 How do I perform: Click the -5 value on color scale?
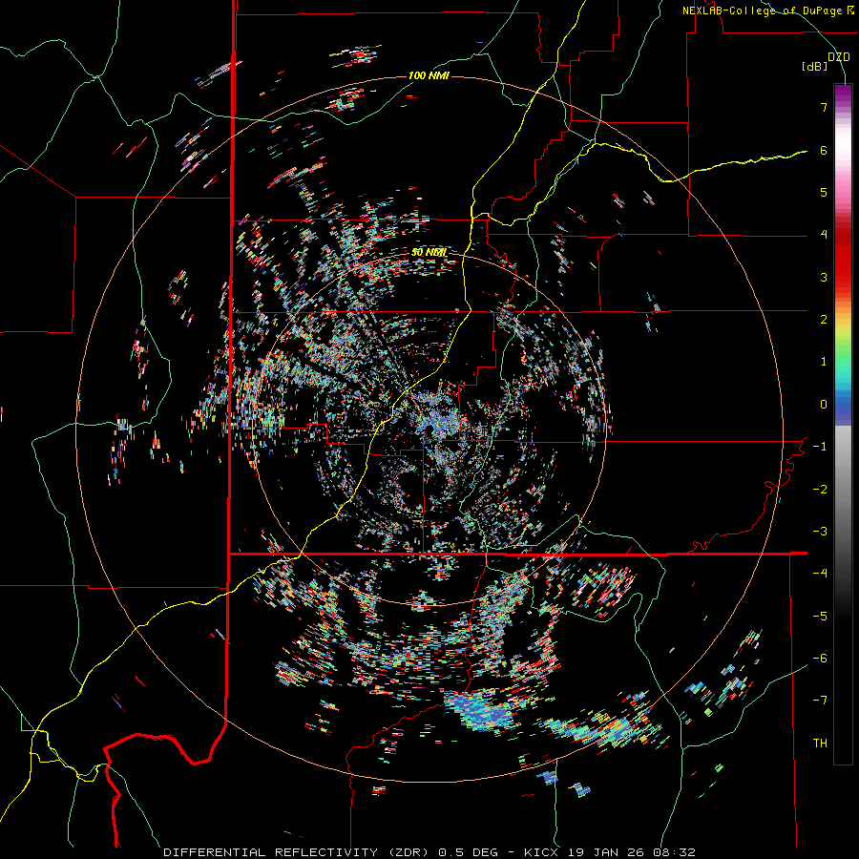tap(820, 617)
